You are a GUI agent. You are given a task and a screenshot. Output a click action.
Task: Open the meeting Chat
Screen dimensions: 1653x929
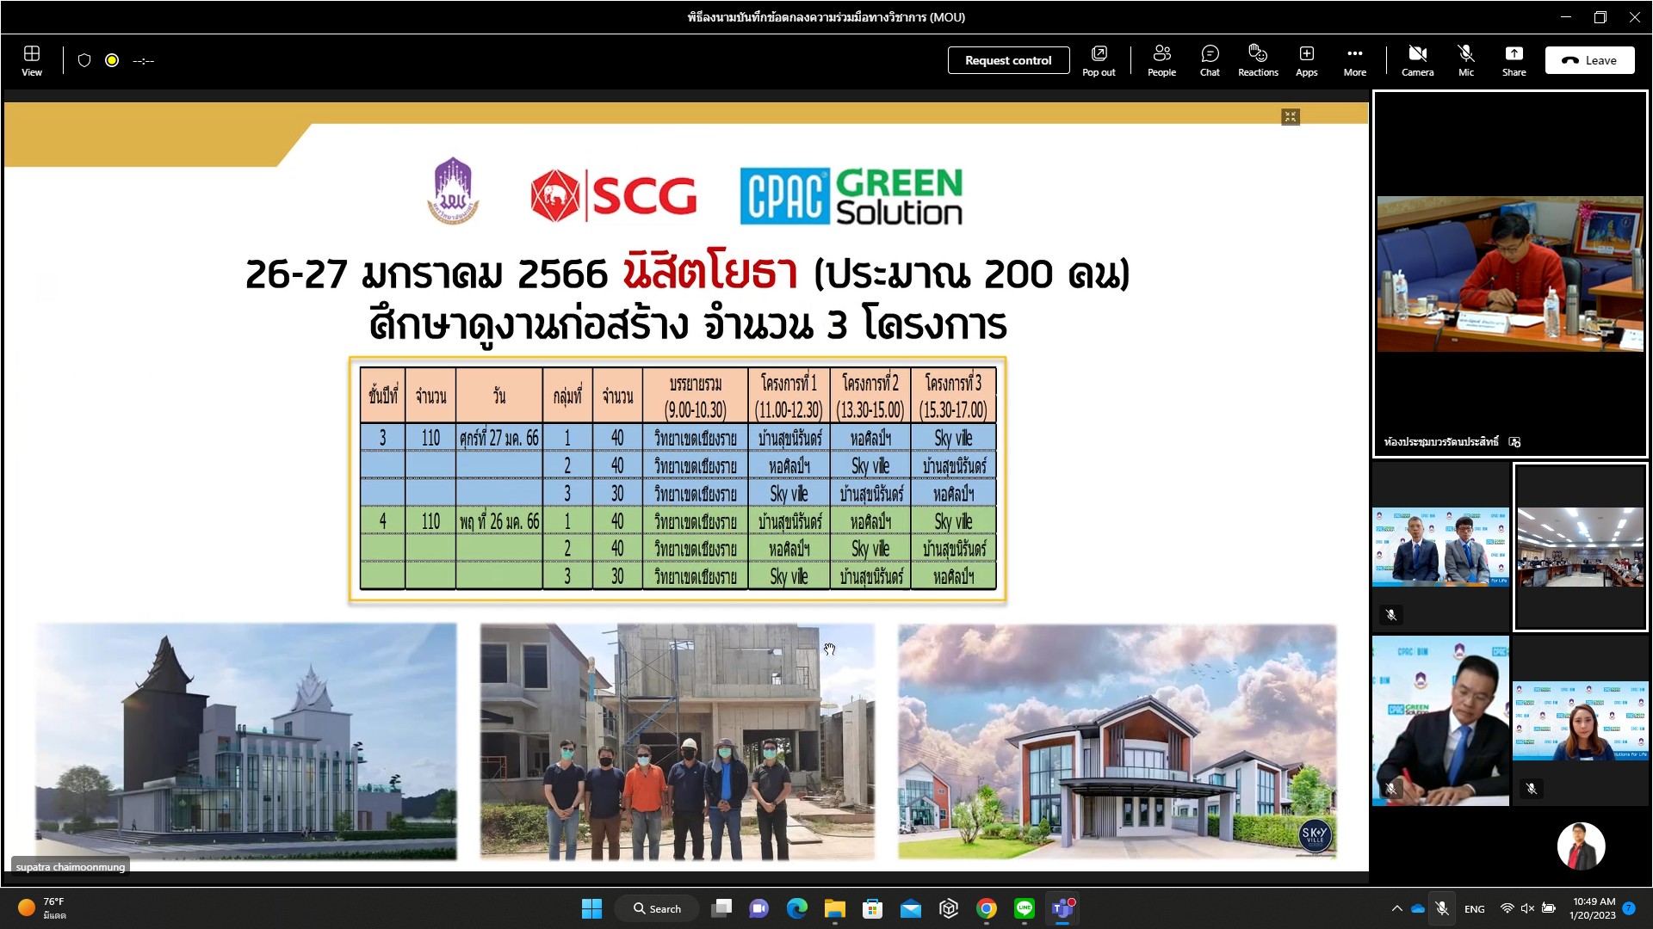pyautogui.click(x=1210, y=61)
